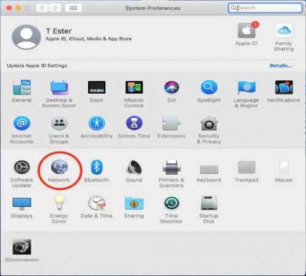Open Printers & Scanners pane
Image resolution: width=306 pixels, height=276 pixels.
point(171,174)
